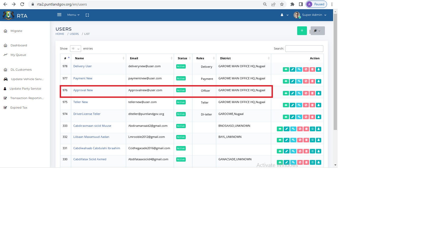Bookmark this page with star icon

282,4
